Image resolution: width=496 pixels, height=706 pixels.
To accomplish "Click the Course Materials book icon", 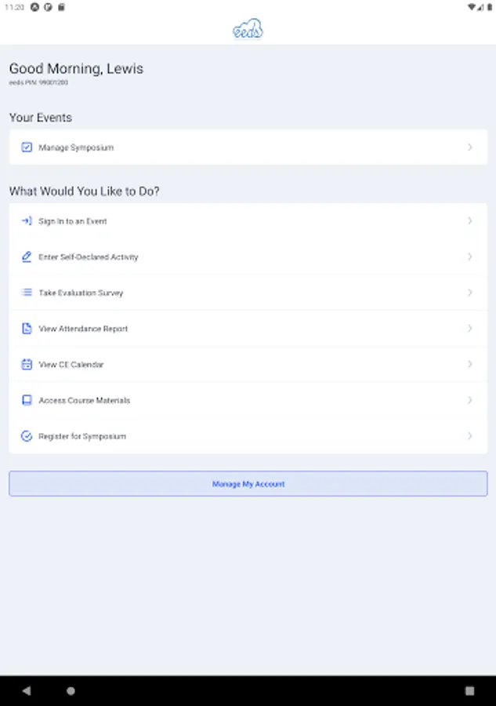I will pos(27,400).
